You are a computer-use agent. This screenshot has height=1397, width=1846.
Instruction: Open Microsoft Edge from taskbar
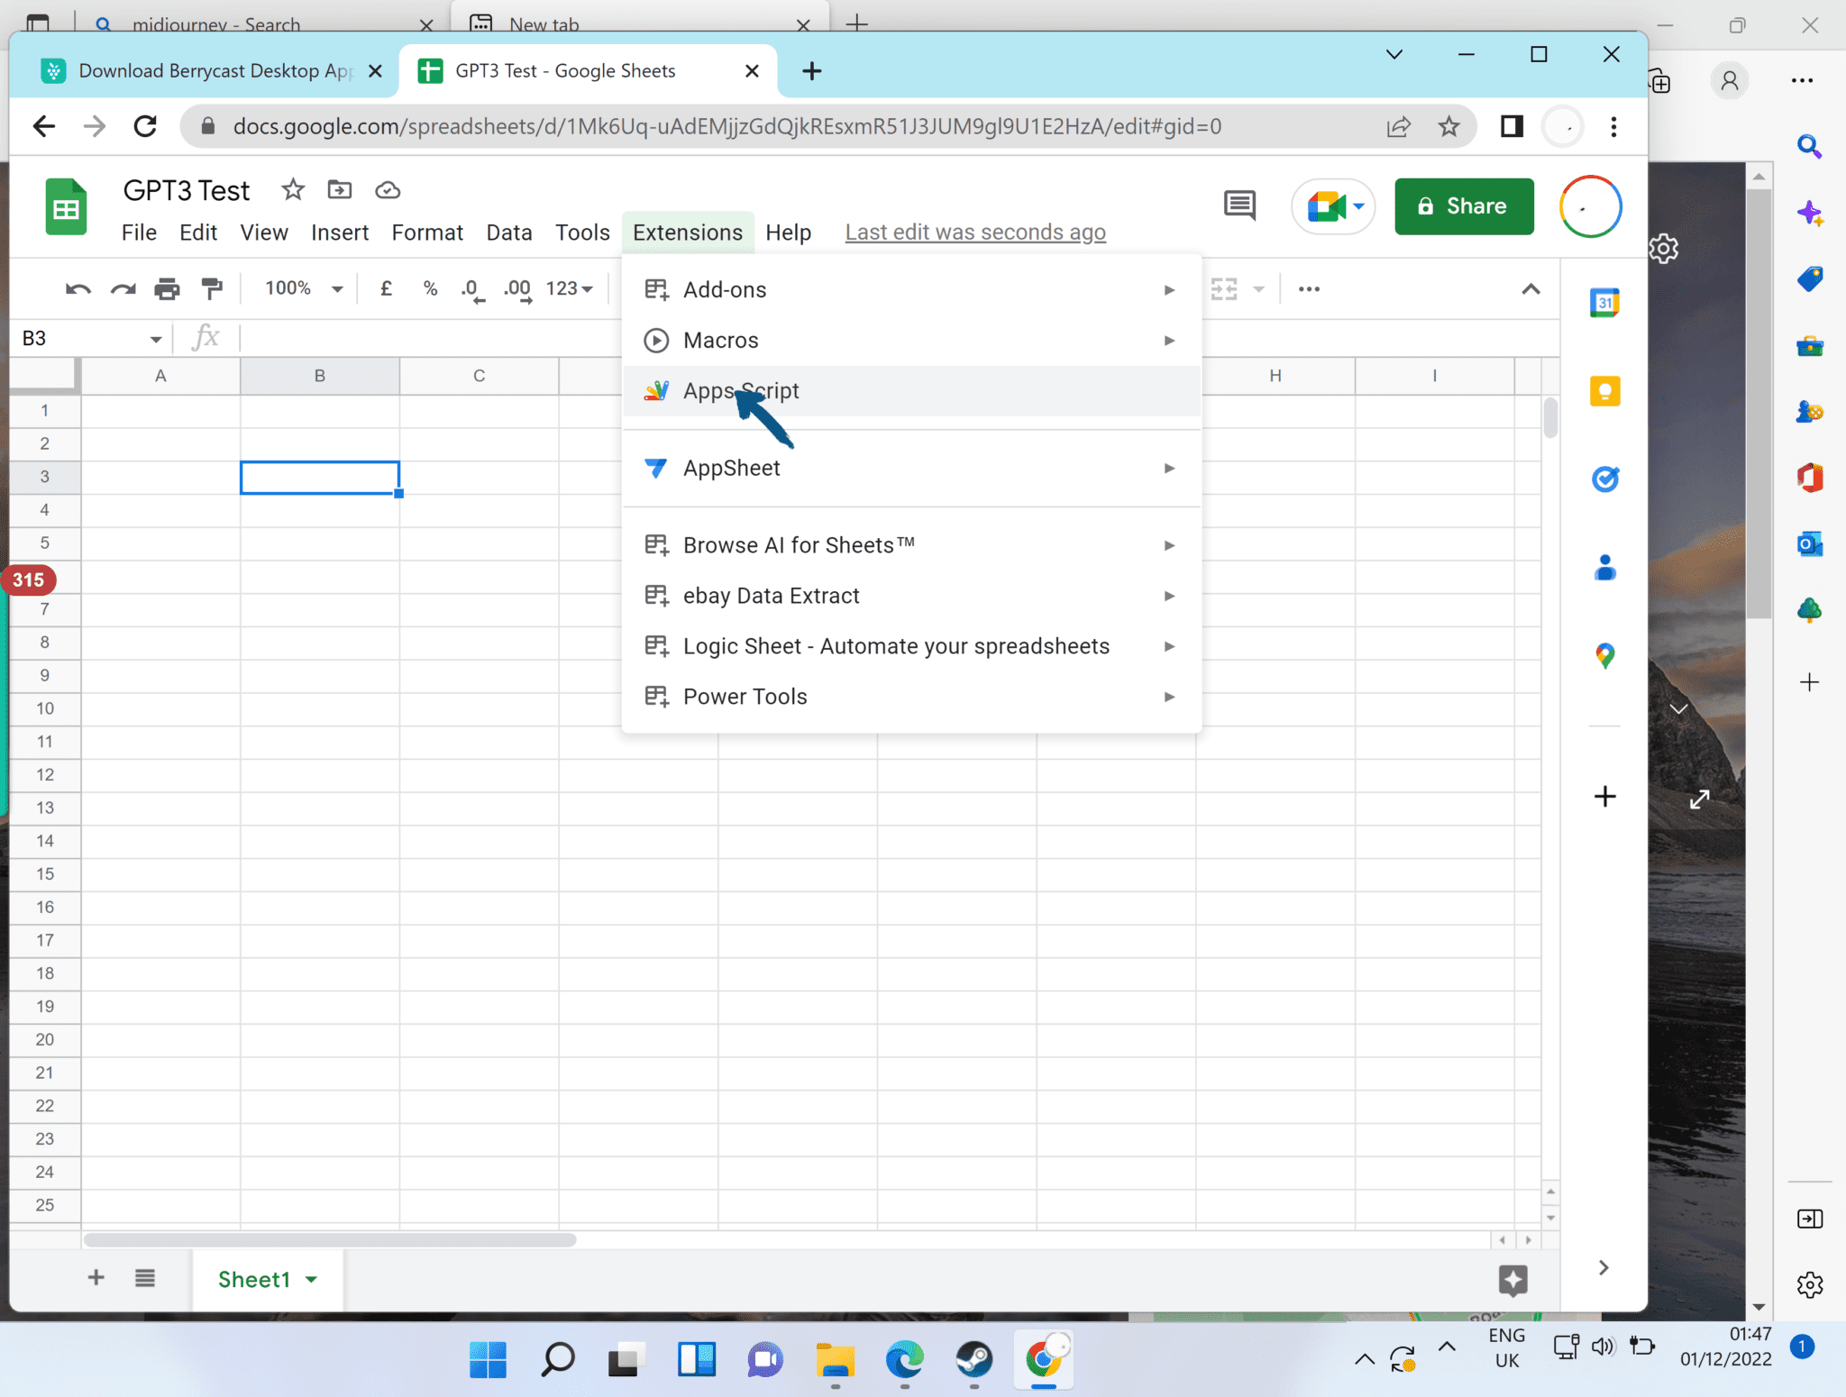(904, 1359)
